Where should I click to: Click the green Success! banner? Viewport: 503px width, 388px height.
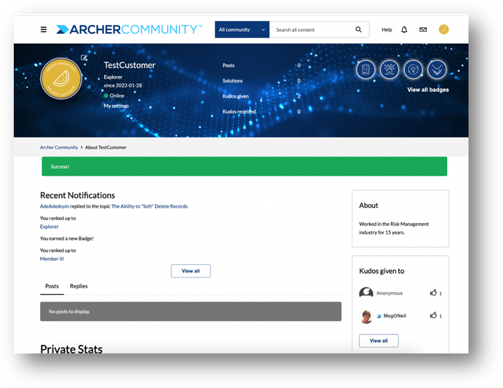[245, 166]
